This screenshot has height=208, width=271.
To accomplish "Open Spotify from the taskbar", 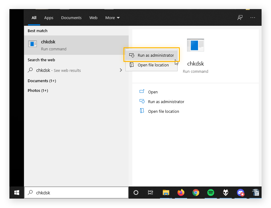I will point(210,193).
